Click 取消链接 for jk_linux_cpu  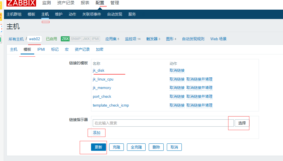(x=177, y=79)
